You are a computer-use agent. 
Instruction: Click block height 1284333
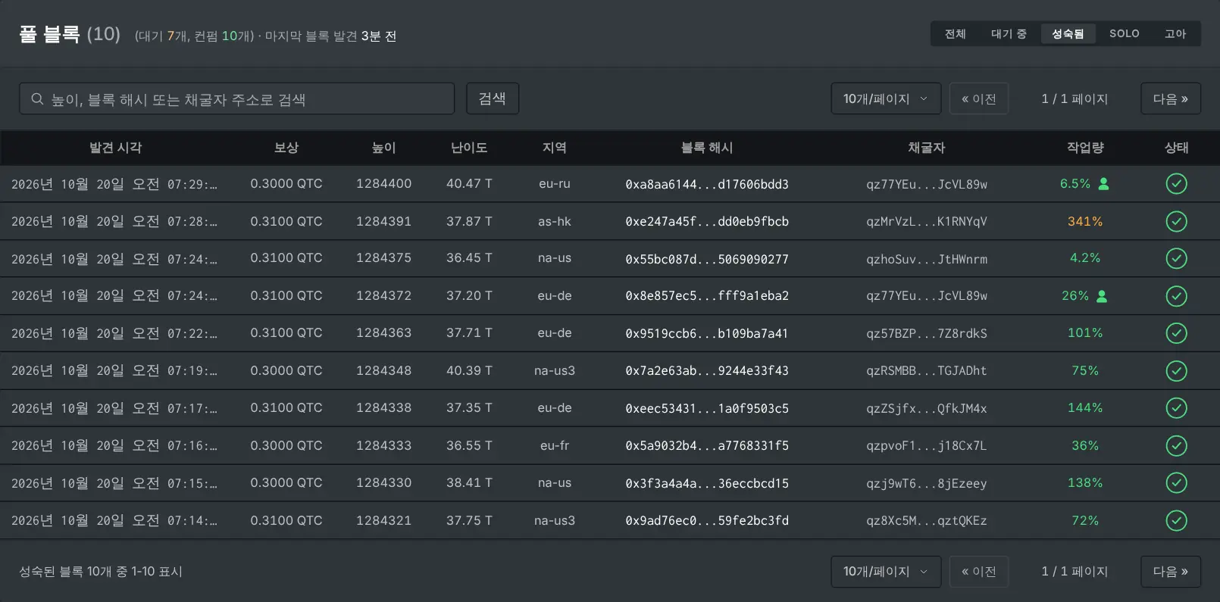(x=384, y=445)
